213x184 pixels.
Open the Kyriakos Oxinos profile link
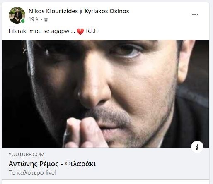[x=106, y=11]
